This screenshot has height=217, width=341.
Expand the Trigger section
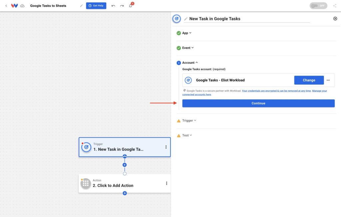tap(189, 120)
